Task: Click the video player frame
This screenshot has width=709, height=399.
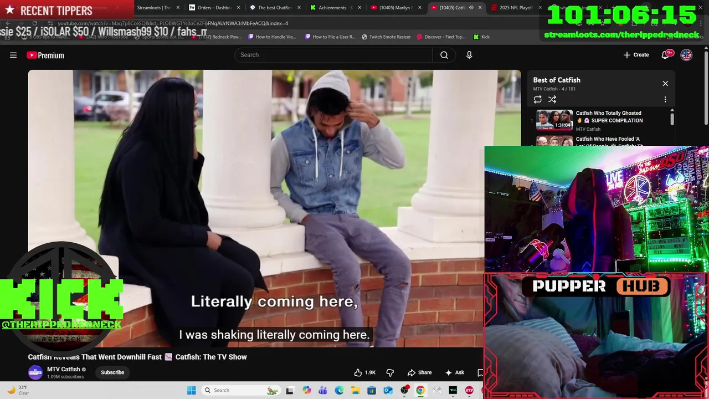Action: pyautogui.click(x=275, y=208)
